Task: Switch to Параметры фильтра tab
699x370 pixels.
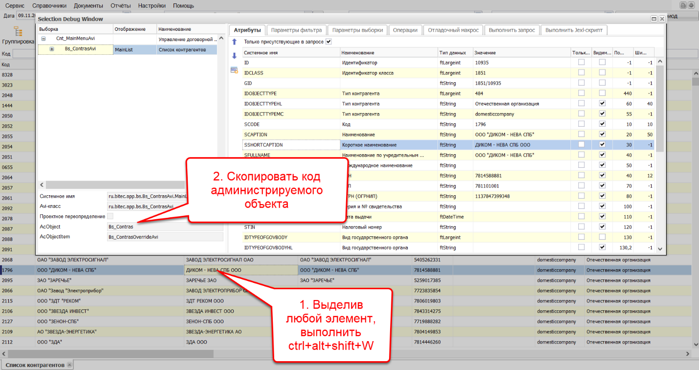Action: point(296,30)
